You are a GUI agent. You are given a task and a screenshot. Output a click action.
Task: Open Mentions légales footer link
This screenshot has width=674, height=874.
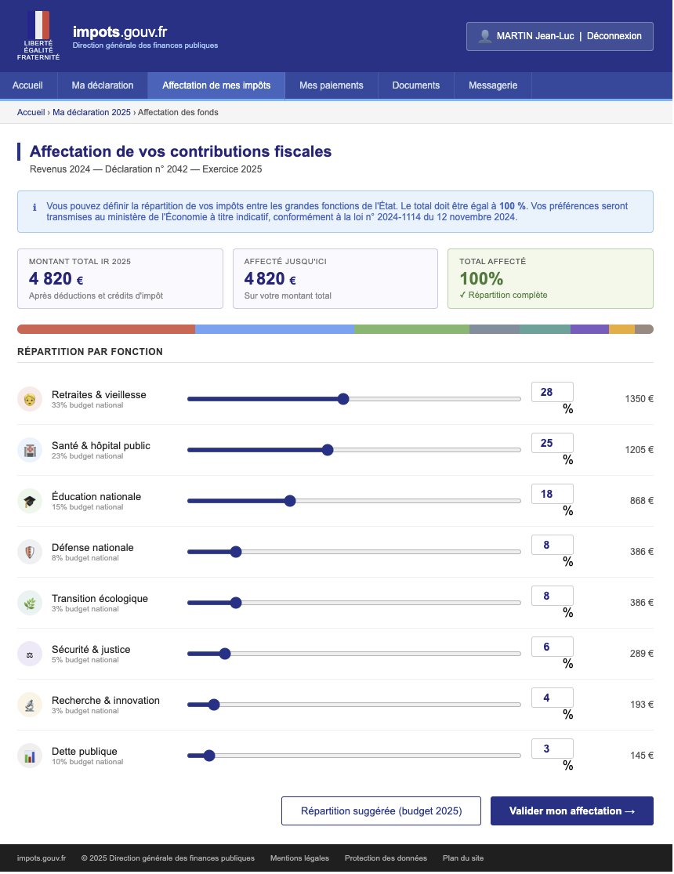[x=299, y=858]
